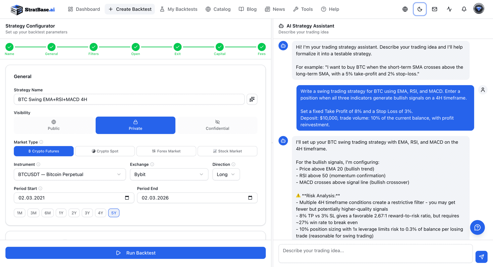
Task: Open messages via the envelope icon
Action: pos(434,9)
